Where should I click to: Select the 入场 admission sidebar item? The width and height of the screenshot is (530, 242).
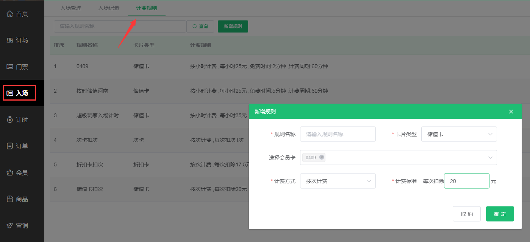(x=18, y=93)
